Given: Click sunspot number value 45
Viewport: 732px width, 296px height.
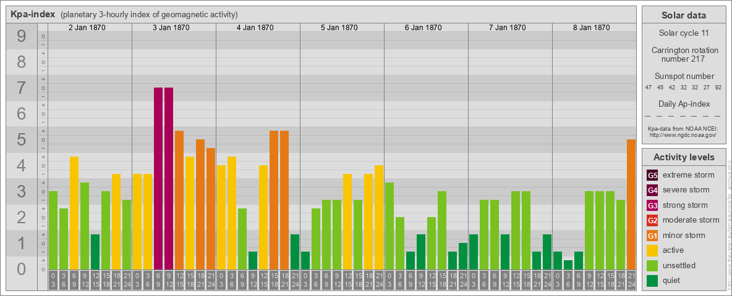Looking at the screenshot, I should (660, 88).
